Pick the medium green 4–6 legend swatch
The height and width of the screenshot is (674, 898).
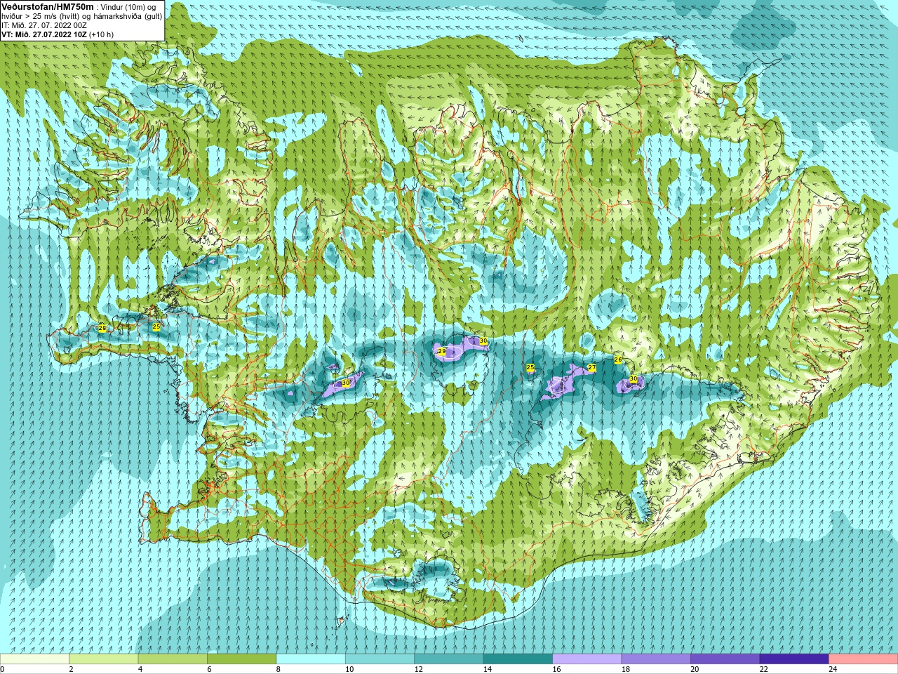pos(173,659)
